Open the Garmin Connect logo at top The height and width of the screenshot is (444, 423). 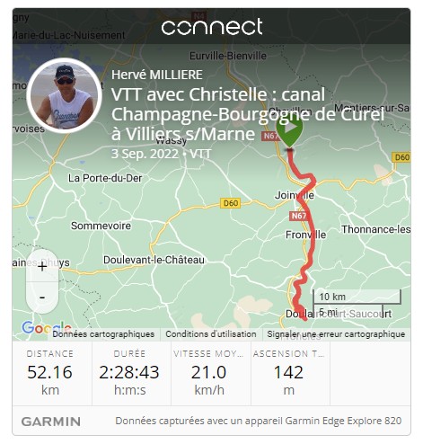pos(212,26)
